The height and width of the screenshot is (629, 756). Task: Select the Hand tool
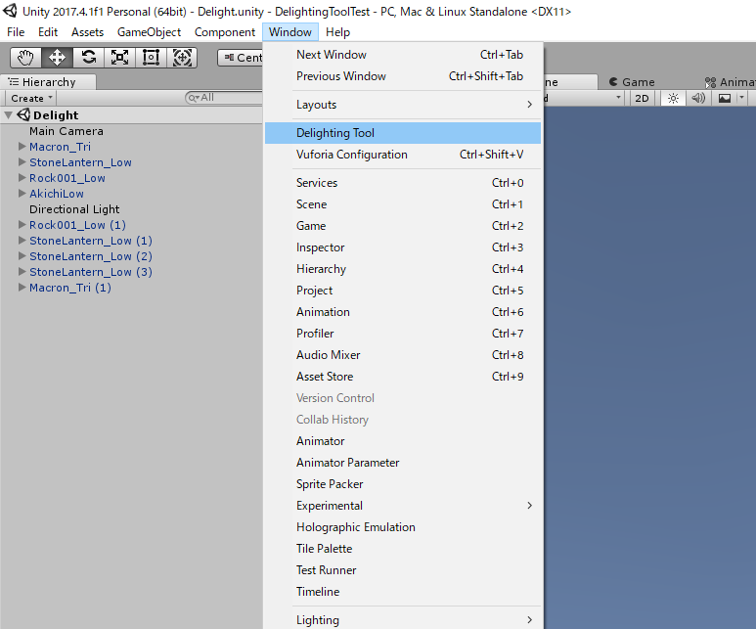tap(26, 58)
